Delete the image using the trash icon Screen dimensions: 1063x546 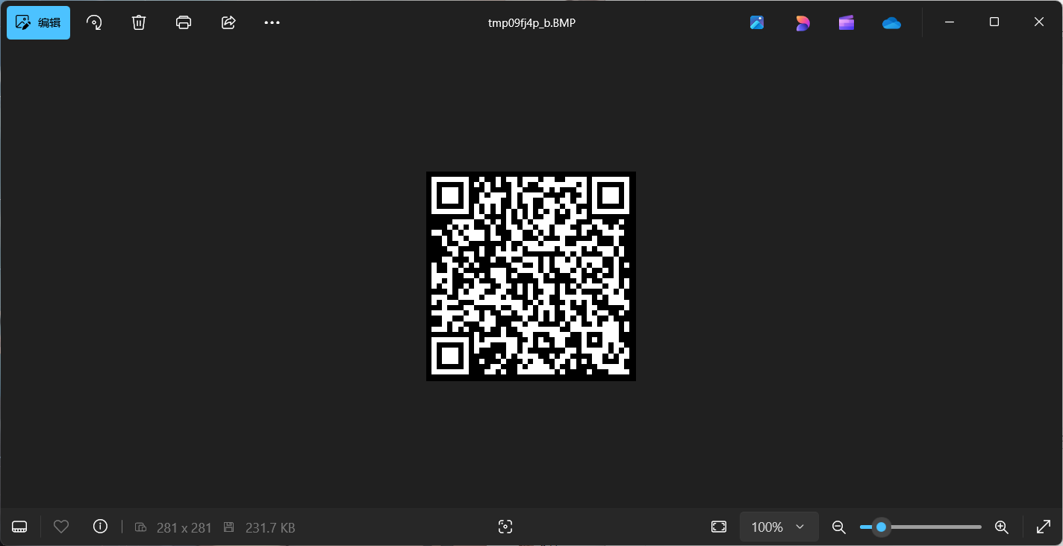[x=139, y=22]
